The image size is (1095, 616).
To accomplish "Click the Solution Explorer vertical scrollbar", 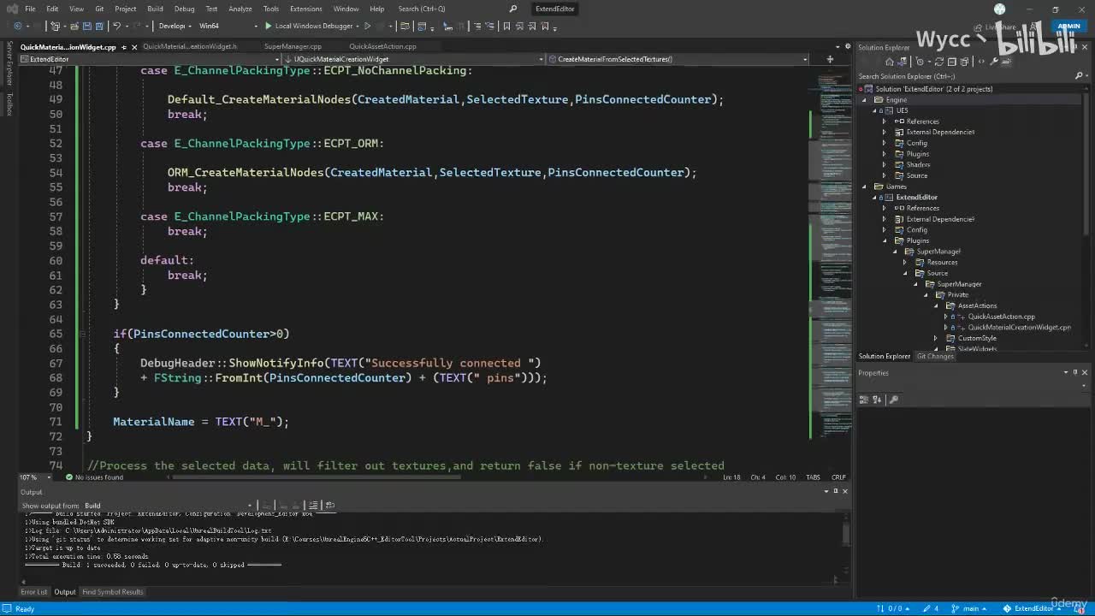I will [x=1085, y=218].
